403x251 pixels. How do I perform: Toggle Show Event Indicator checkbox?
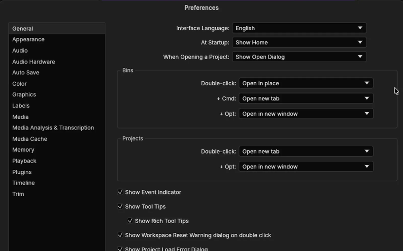[x=120, y=192]
